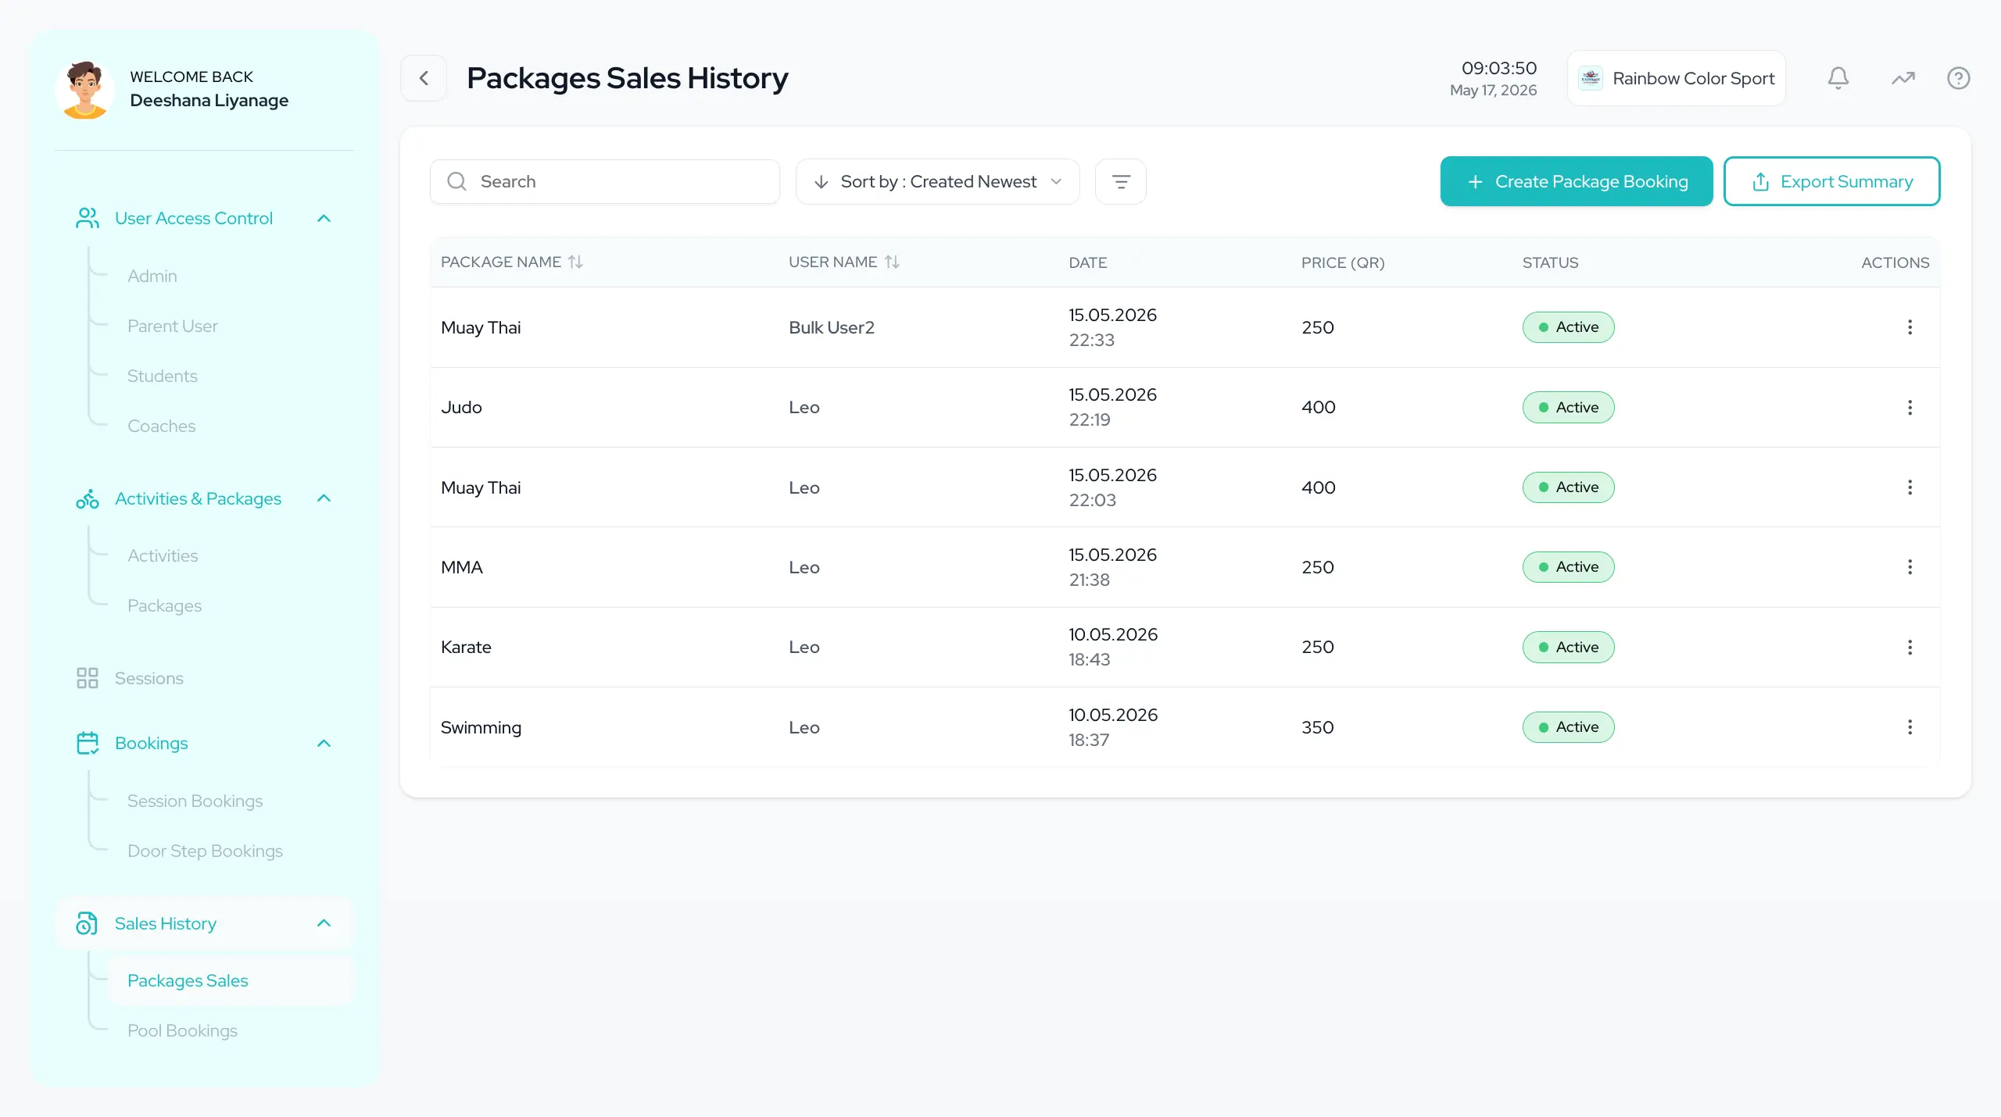Collapse the Activities & Packages section

pos(324,498)
